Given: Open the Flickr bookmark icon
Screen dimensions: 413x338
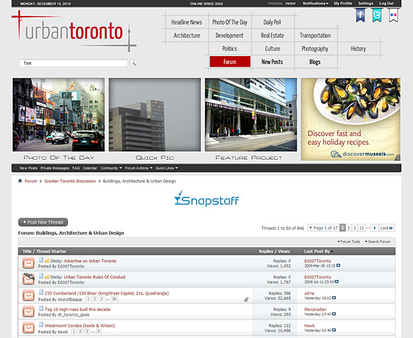Looking at the screenshot, I should (393, 15).
